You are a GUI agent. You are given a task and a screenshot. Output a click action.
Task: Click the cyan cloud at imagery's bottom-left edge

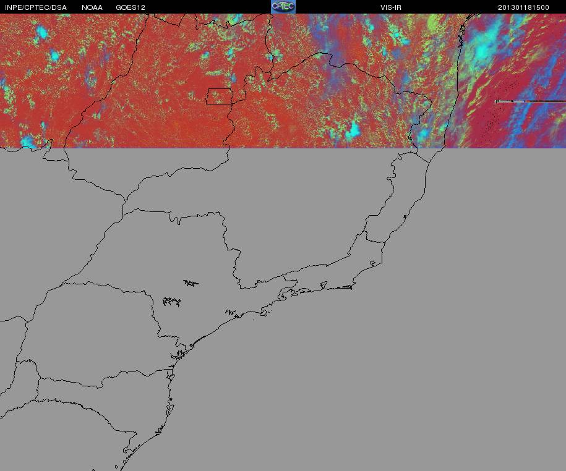coord(28,142)
